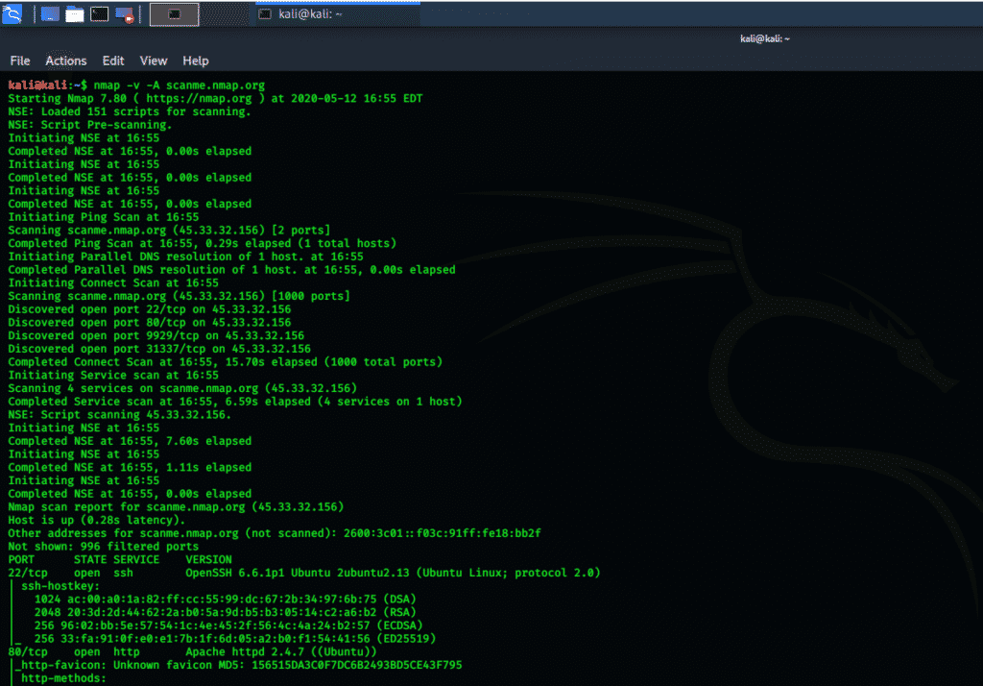Screen dimensions: 983x686
Task: Open the Help menu
Action: [196, 61]
